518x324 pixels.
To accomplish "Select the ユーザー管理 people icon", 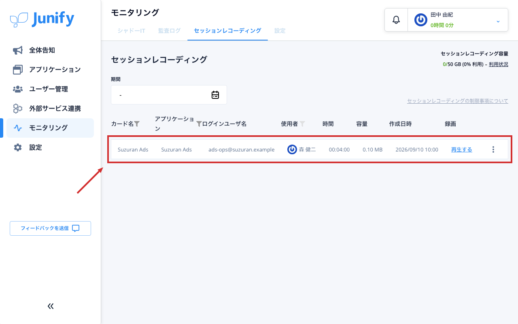I will coord(18,89).
